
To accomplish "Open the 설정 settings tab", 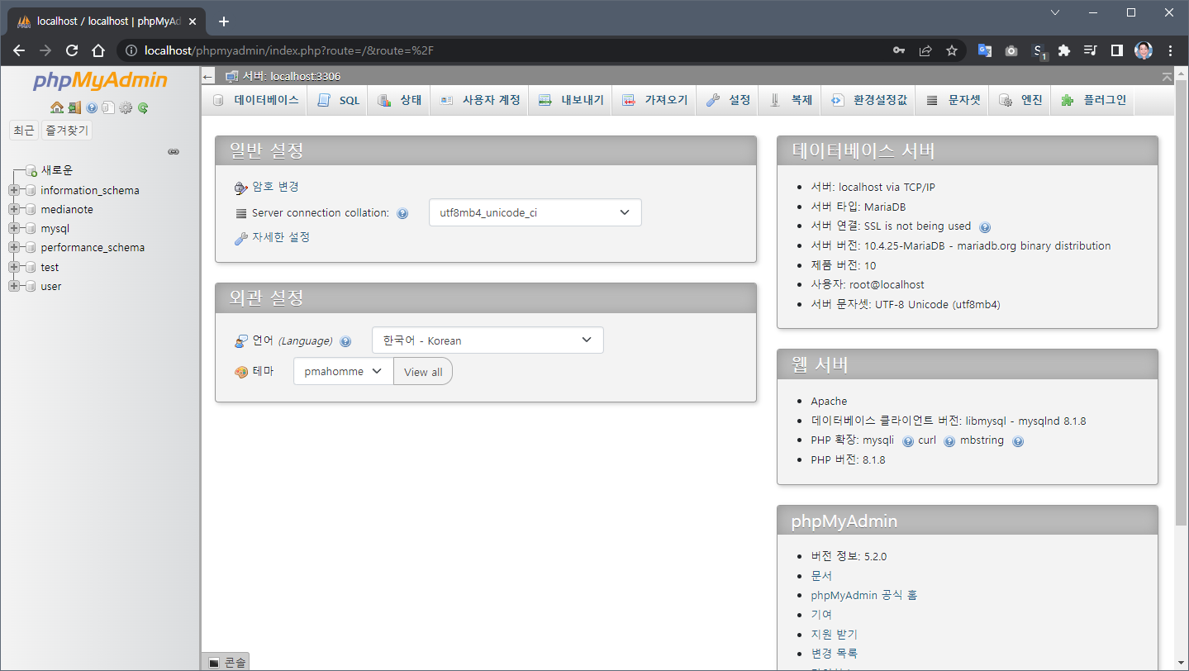I will (728, 100).
